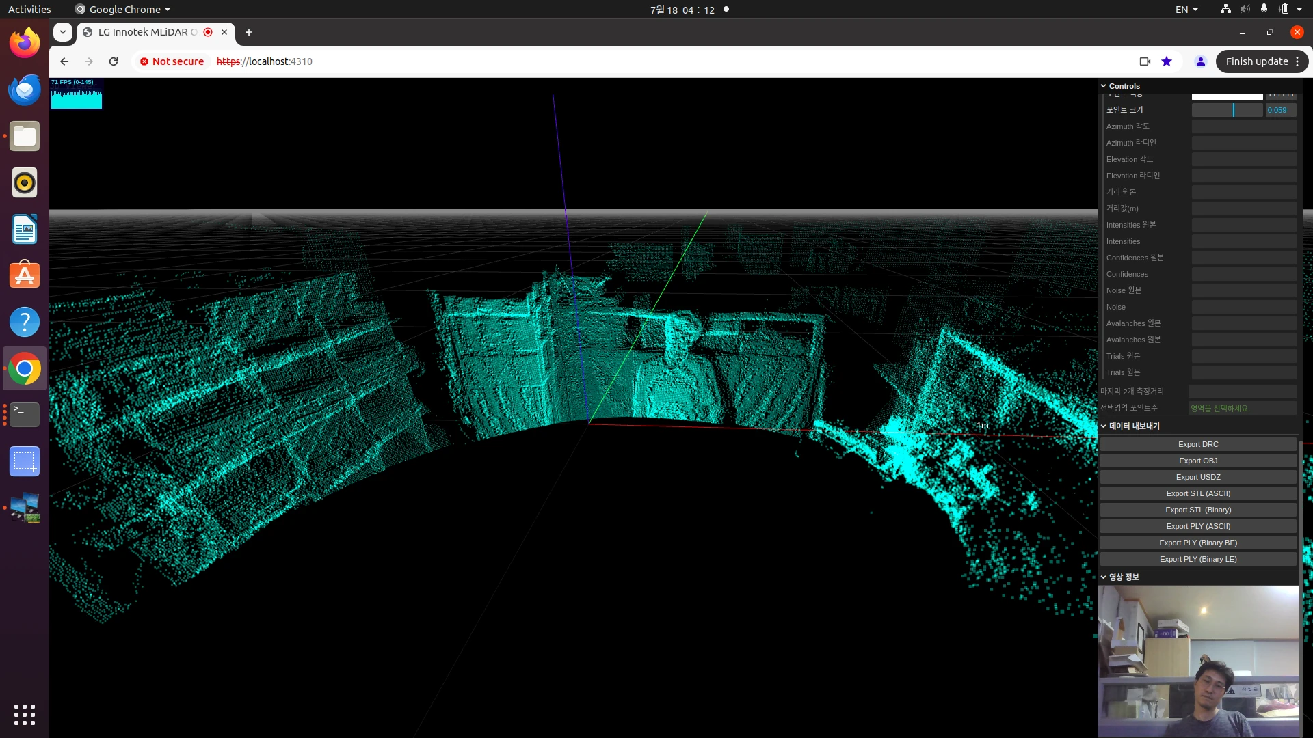
Task: Open the Files manager in dock
Action: click(25, 136)
